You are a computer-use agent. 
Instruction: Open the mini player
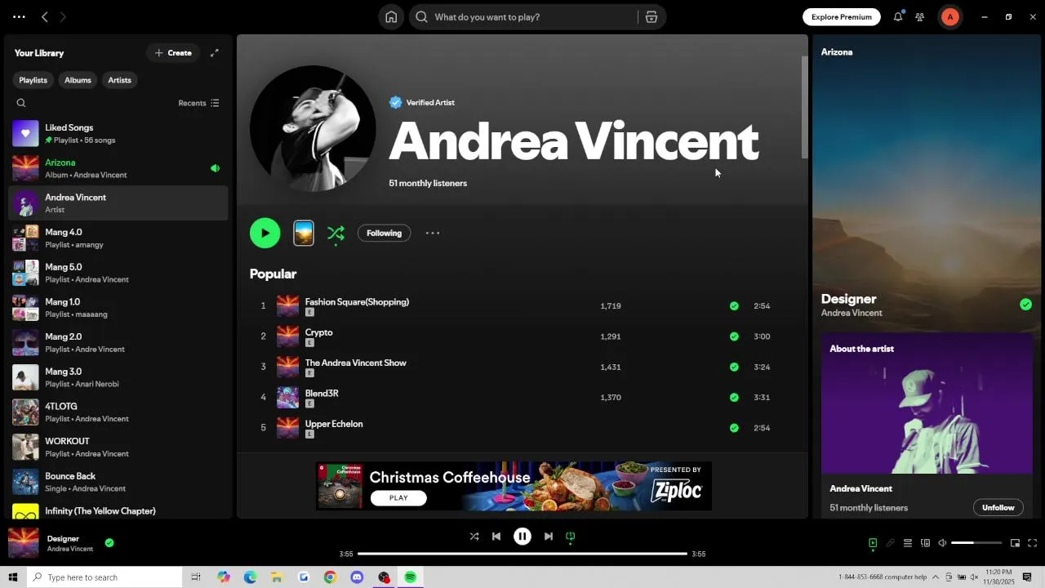(1015, 543)
